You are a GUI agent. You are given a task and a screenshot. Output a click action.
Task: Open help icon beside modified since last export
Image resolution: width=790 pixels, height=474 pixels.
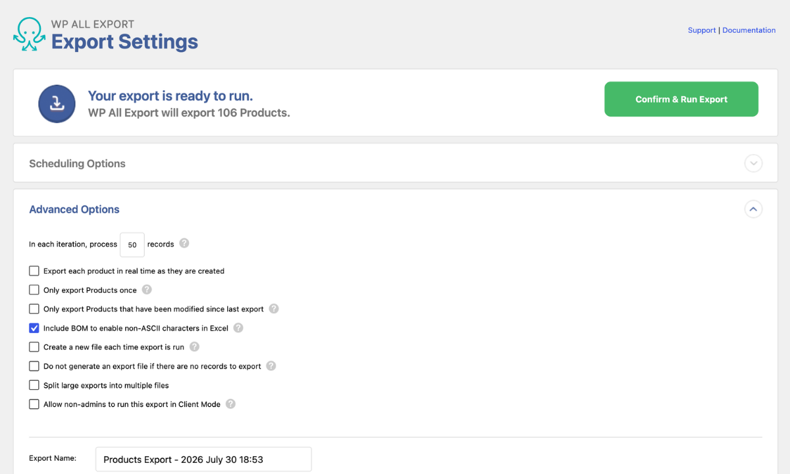274,308
